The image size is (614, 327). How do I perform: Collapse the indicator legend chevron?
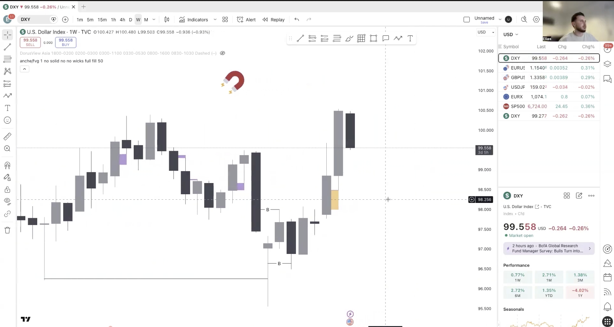24,69
